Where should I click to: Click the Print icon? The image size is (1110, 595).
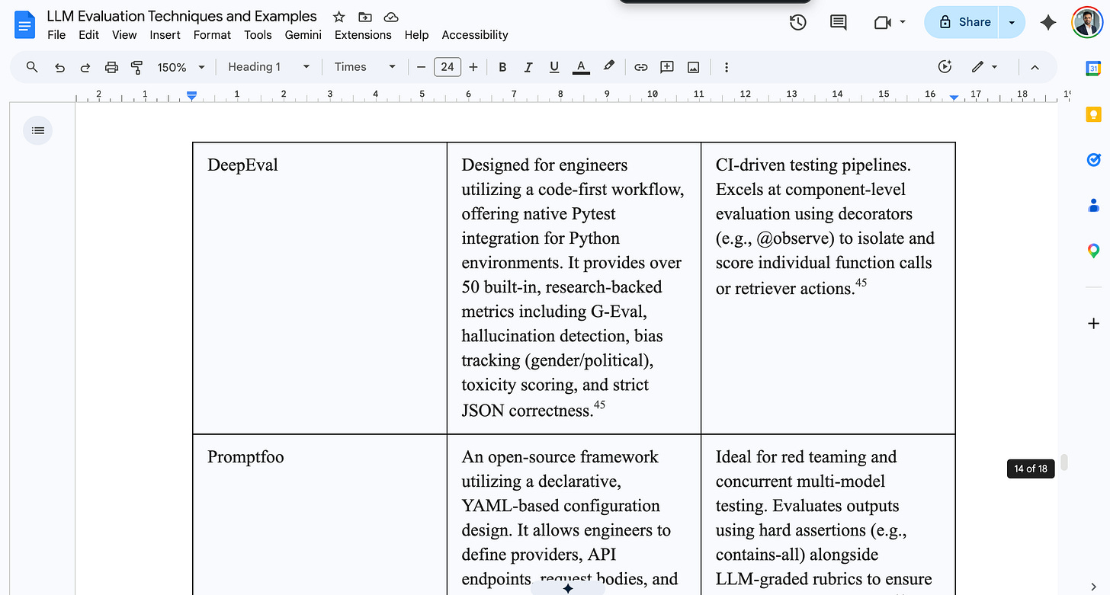pos(111,67)
